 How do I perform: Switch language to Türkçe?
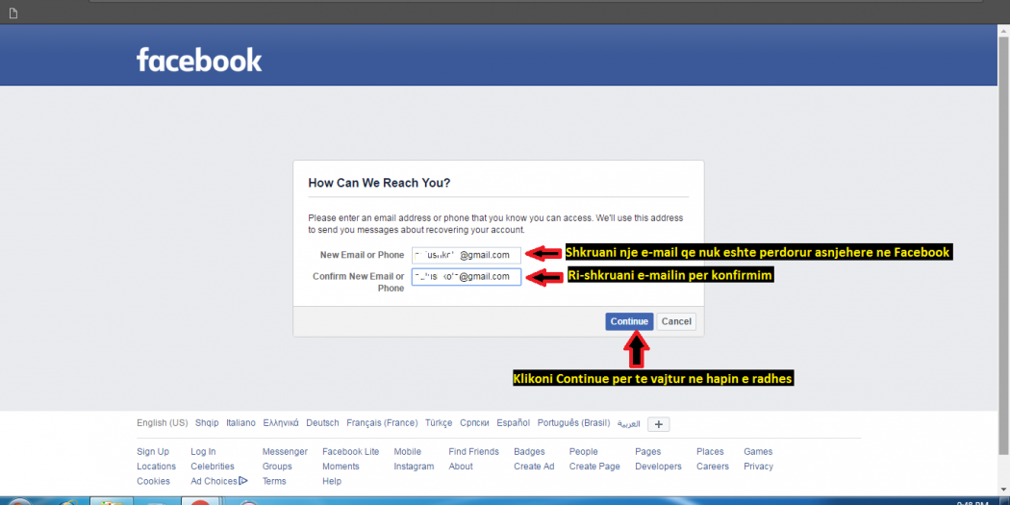coord(439,423)
